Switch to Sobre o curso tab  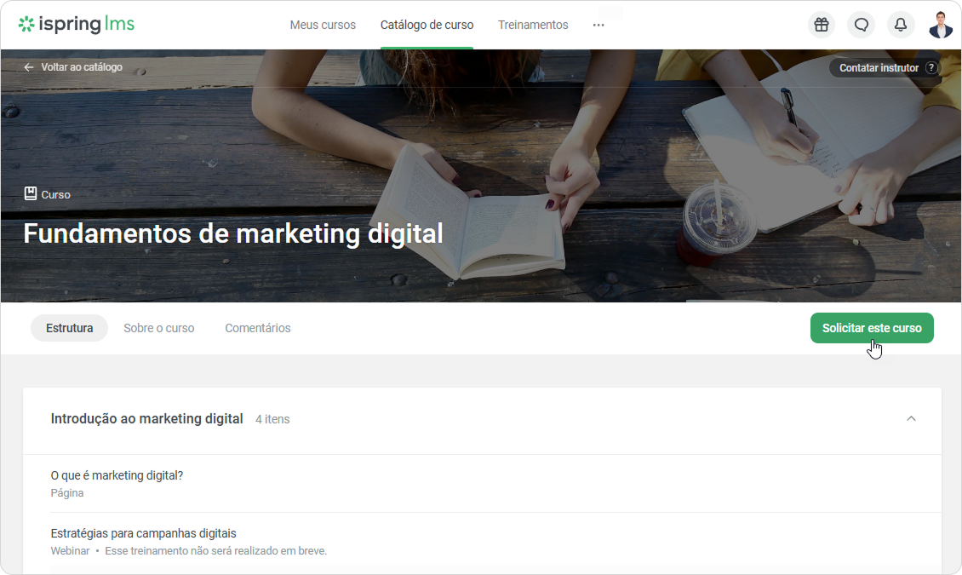[x=159, y=328]
